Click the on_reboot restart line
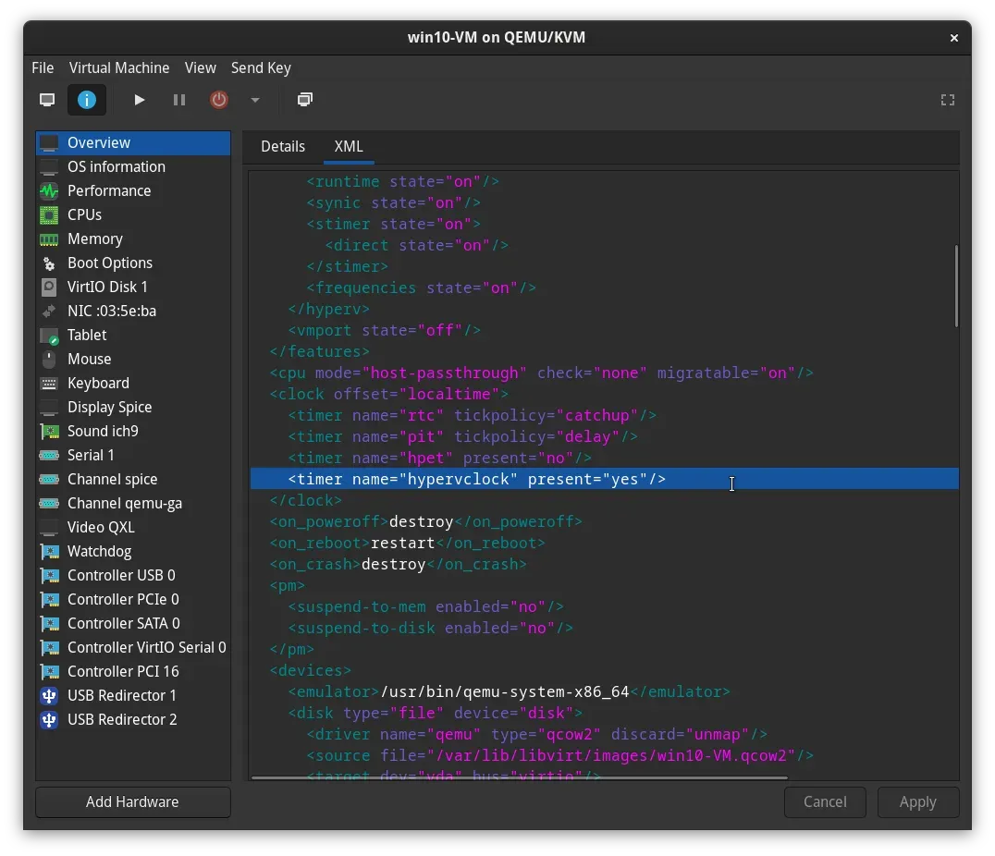The height and width of the screenshot is (856, 995). (x=408, y=544)
